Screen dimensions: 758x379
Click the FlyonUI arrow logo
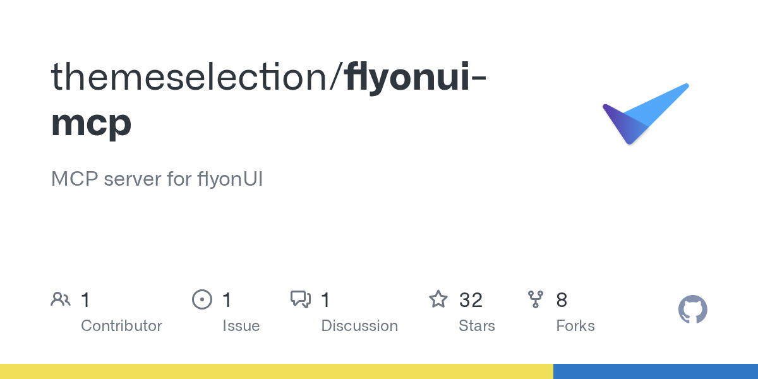(x=645, y=114)
